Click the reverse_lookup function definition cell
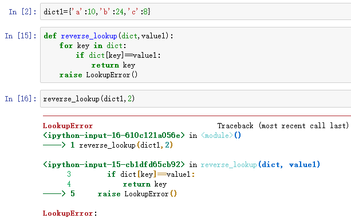The width and height of the screenshot is (351, 222). coord(196,55)
